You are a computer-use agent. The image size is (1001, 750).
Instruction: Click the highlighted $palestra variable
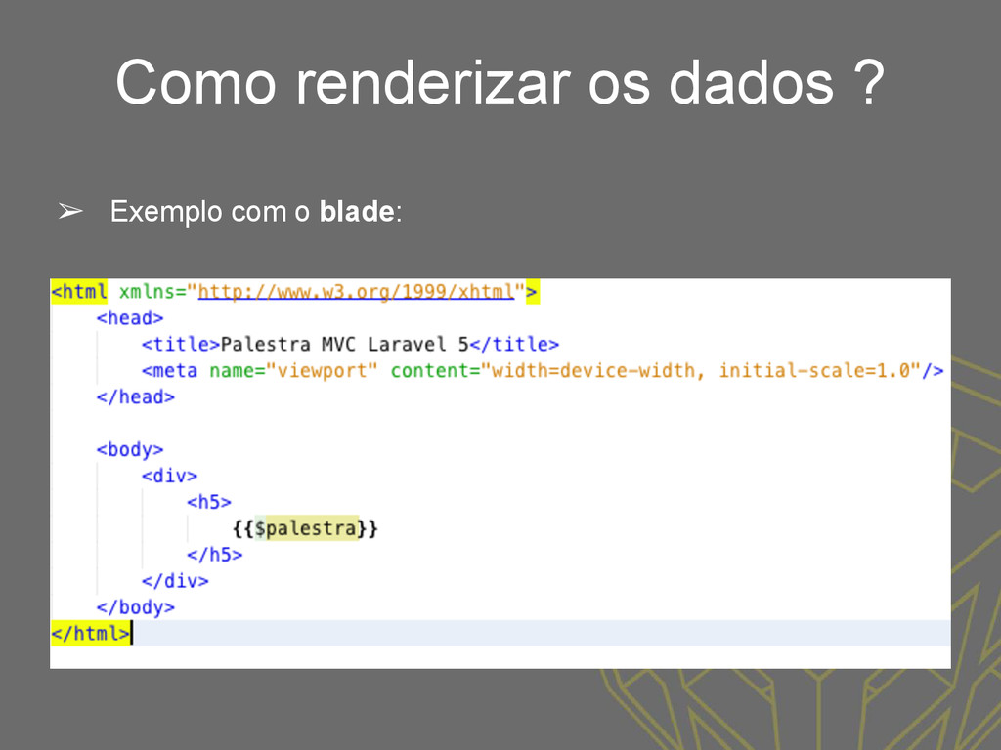coord(306,528)
